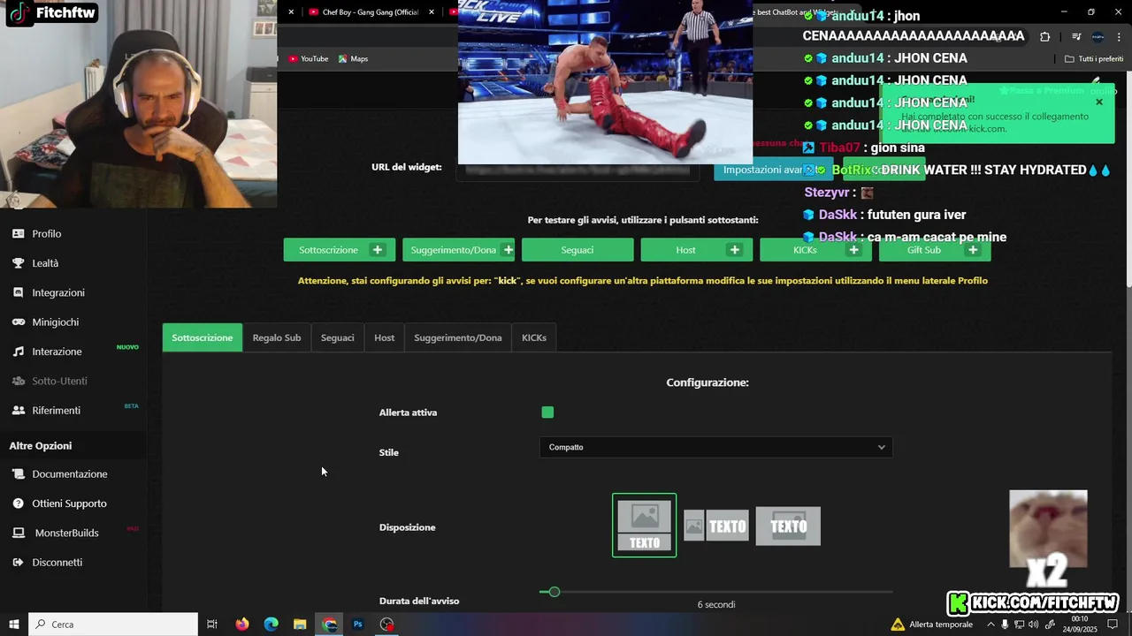Close the Chef Boy - Gang Gang tab
1132x636 pixels.
click(x=432, y=12)
